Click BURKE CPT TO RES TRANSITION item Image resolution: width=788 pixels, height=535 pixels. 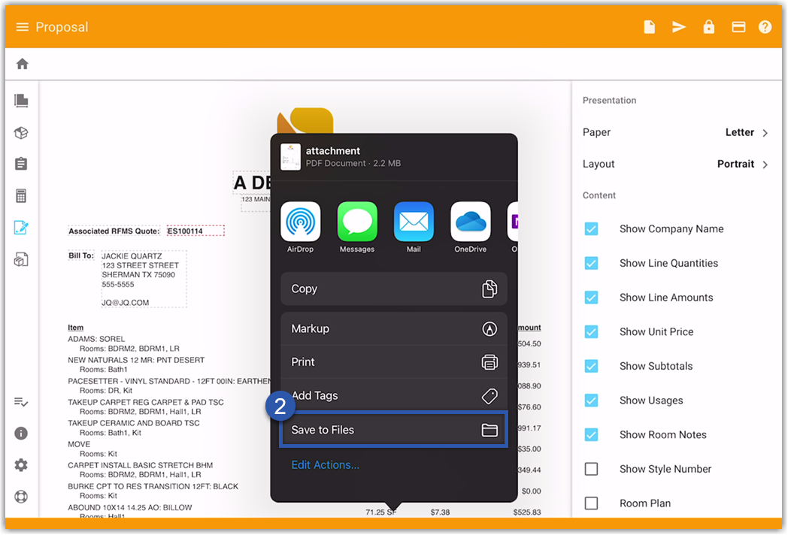[x=153, y=486]
